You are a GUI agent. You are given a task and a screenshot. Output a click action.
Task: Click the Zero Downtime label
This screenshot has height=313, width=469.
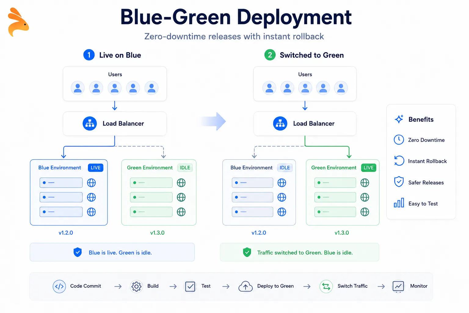[426, 140]
